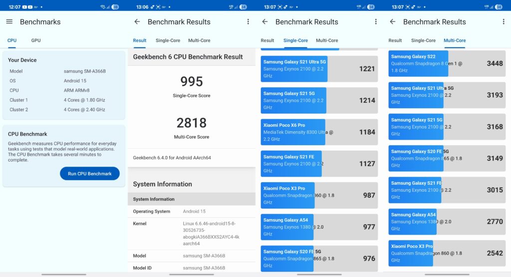Screen dimensions: 511x277
Task: Tap the 2818 Multi-Core Score value
Action: [x=192, y=123]
